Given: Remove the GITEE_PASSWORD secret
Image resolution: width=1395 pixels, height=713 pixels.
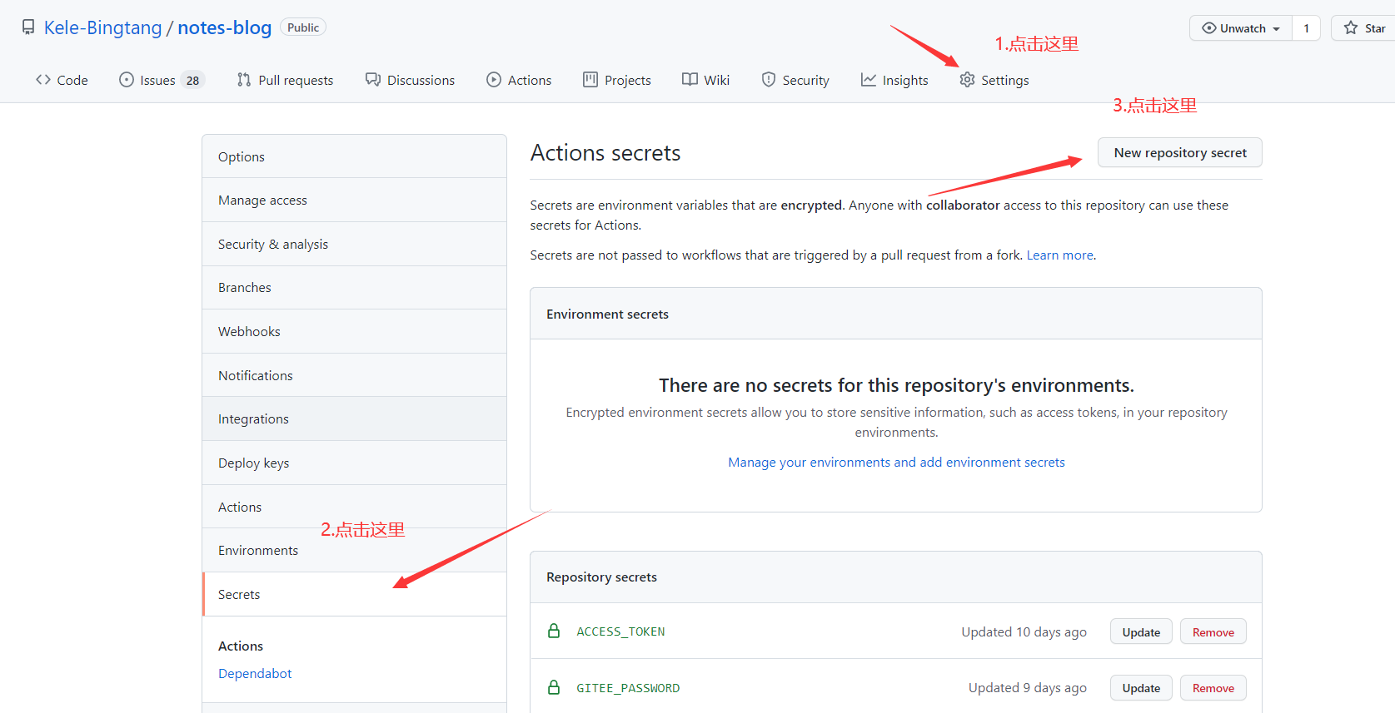Looking at the screenshot, I should click(x=1213, y=688).
